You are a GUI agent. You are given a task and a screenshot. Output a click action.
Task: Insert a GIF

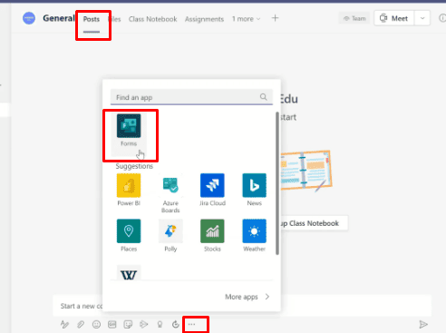point(112,324)
